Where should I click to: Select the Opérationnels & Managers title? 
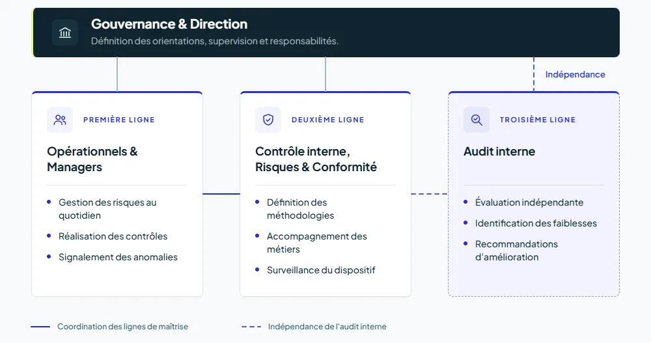(92, 159)
